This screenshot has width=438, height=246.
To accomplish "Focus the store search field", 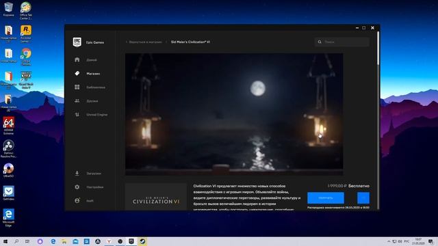I will point(342,42).
